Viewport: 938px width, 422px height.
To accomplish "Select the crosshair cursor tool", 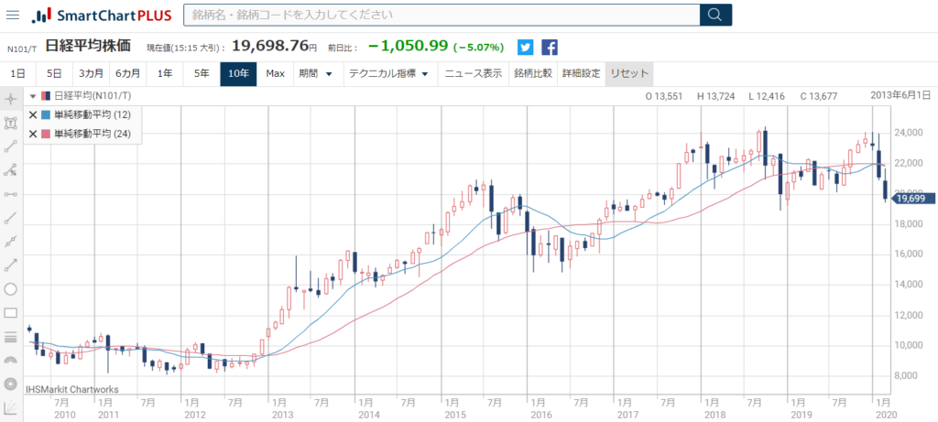I will 11,99.
